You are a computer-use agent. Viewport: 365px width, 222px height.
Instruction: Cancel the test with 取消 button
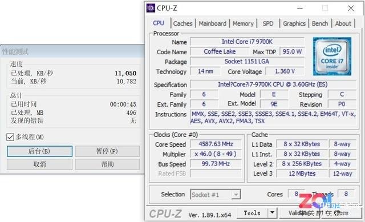coord(39,164)
